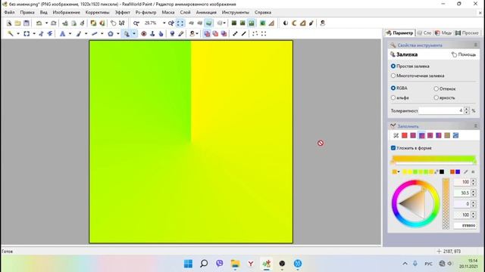Image resolution: width=485 pixels, height=272 pixels.
Task: Click the zoom-out magnifier before 29.7%
Action: point(136,23)
